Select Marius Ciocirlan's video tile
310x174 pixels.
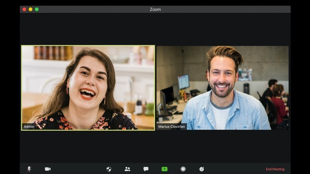tap(222, 88)
